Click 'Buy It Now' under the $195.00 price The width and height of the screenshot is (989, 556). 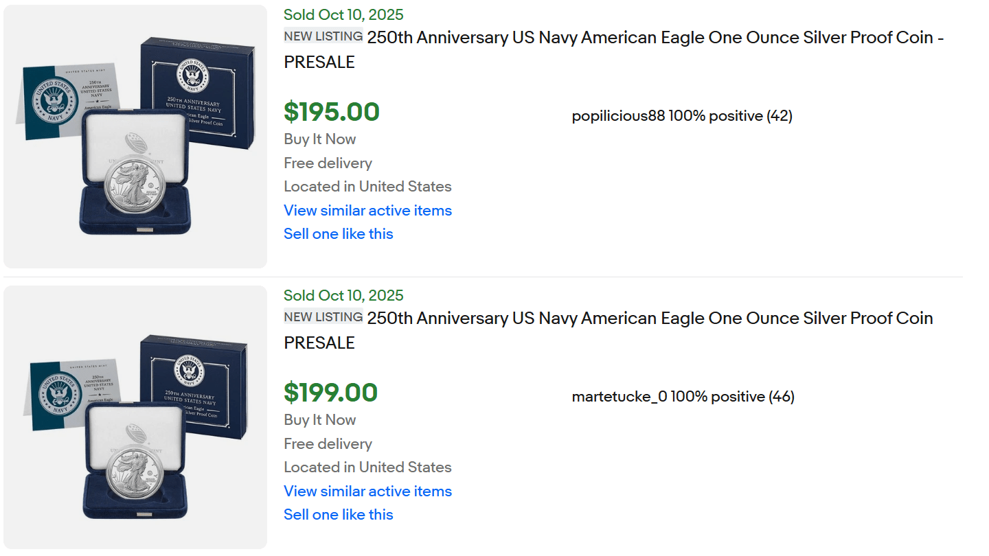(320, 139)
